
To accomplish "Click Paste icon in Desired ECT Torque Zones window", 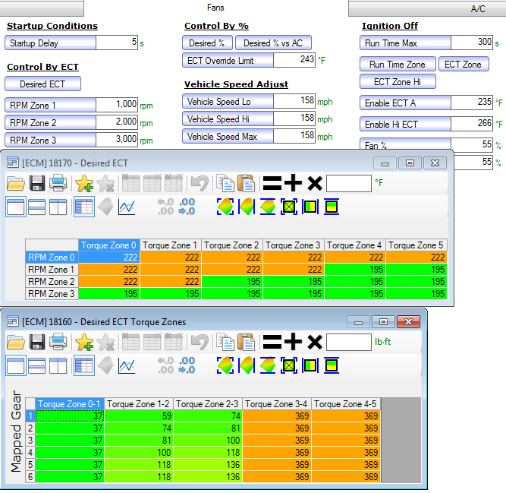I will (x=246, y=342).
